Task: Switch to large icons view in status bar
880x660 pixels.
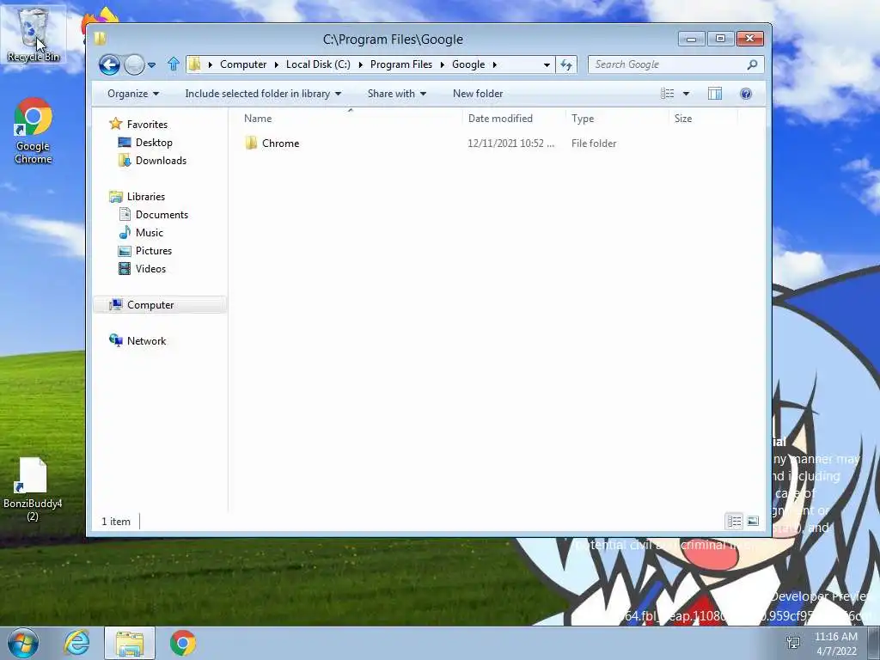Action: pos(753,522)
